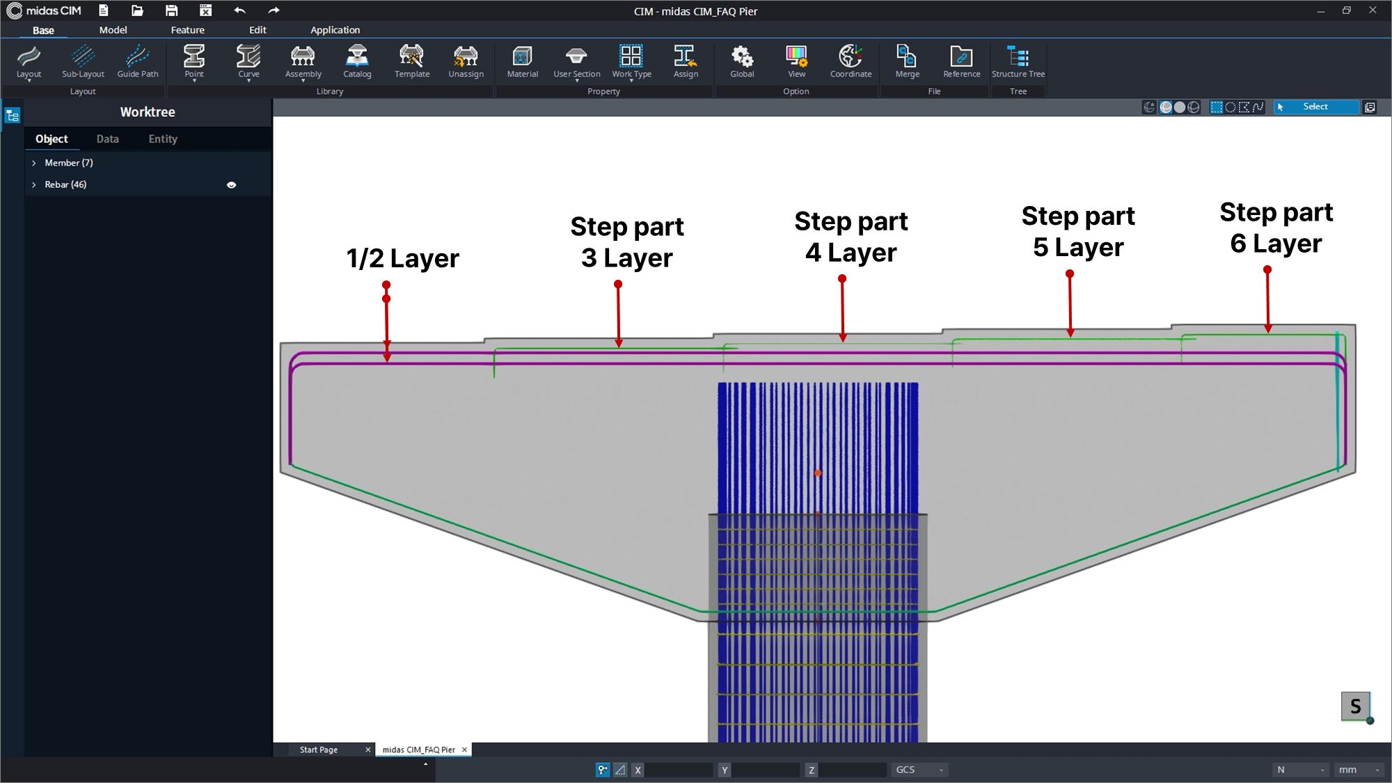This screenshot has width=1392, height=783.
Task: Click the New file icon in title bar
Action: point(103,10)
